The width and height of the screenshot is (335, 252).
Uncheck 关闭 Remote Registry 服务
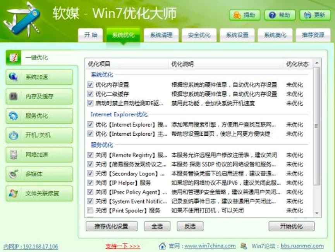pos(90,155)
